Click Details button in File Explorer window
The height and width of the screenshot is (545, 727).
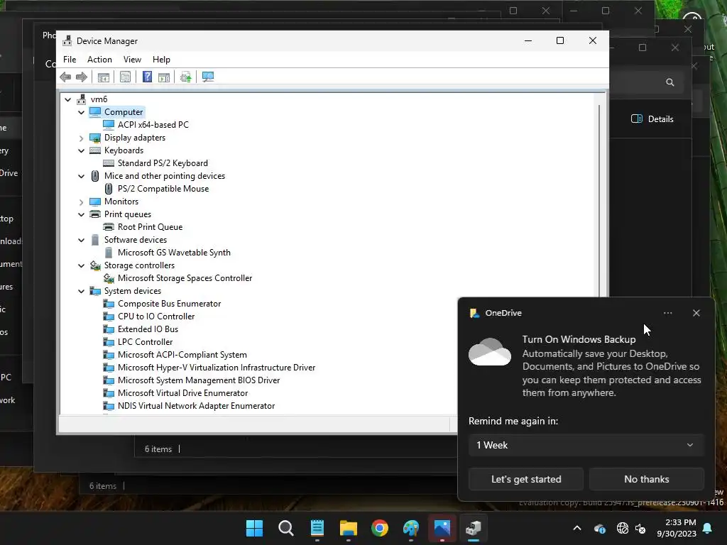pos(652,119)
